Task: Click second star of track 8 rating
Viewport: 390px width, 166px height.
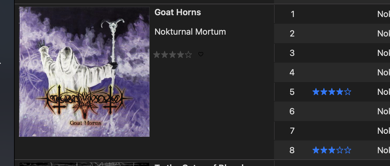Action: pyautogui.click(x=324, y=150)
